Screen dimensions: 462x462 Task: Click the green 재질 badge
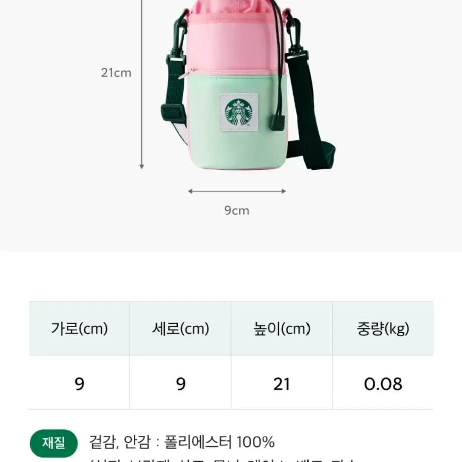click(54, 443)
